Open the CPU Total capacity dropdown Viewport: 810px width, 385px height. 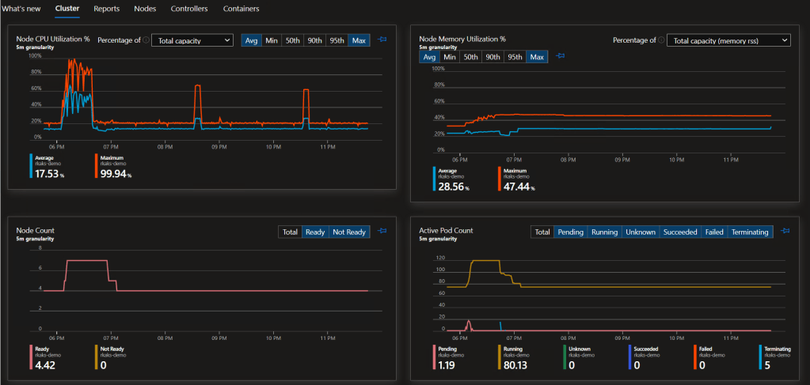pos(192,40)
